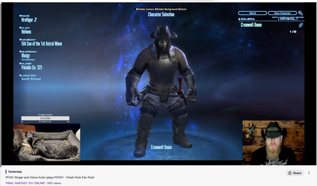The image size is (317, 186).
Task: Click the CRYSTAL data center label
Action: 287,19
